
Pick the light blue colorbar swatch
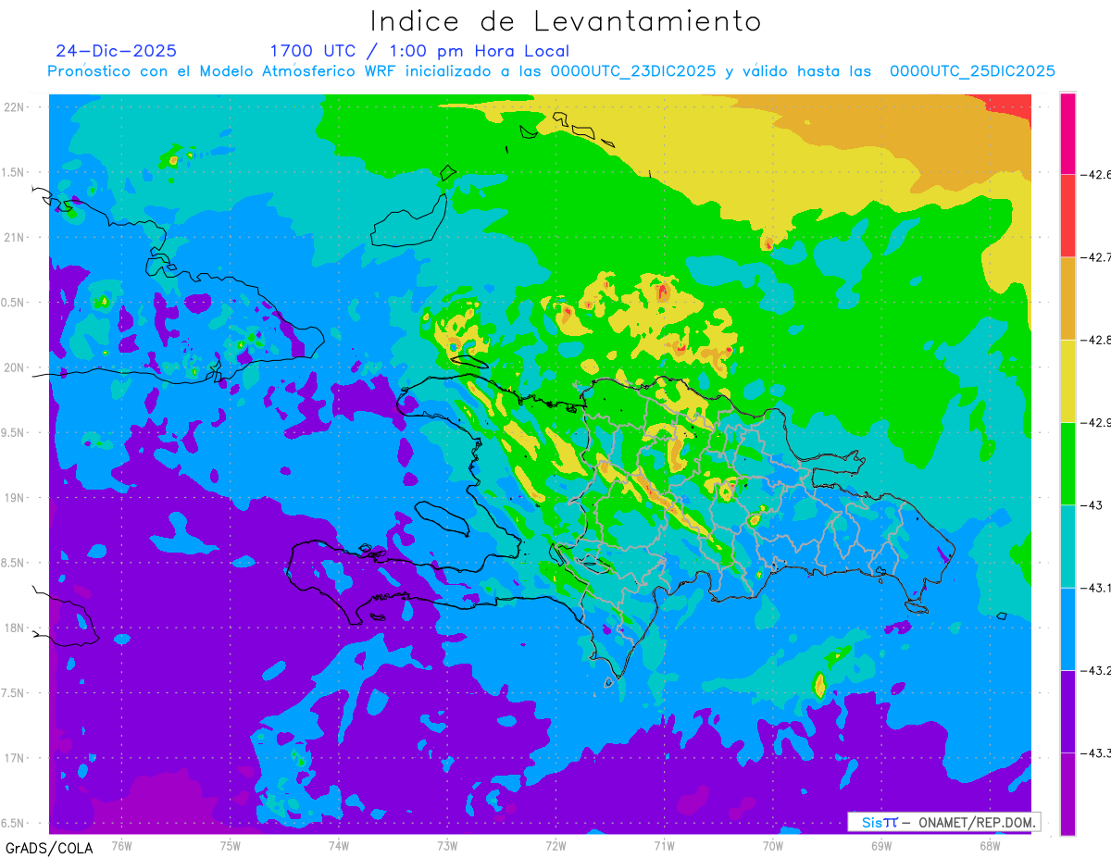(x=1067, y=628)
